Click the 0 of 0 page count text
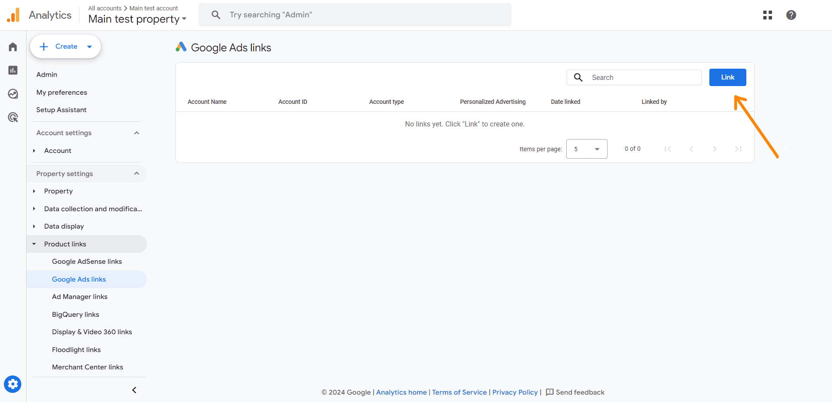This screenshot has height=402, width=832. coord(632,149)
